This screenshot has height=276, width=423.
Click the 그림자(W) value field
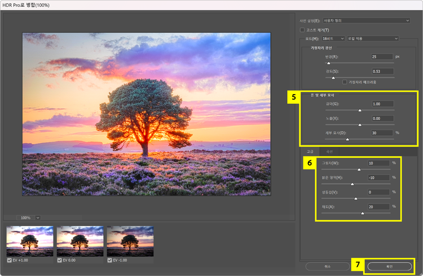point(379,163)
